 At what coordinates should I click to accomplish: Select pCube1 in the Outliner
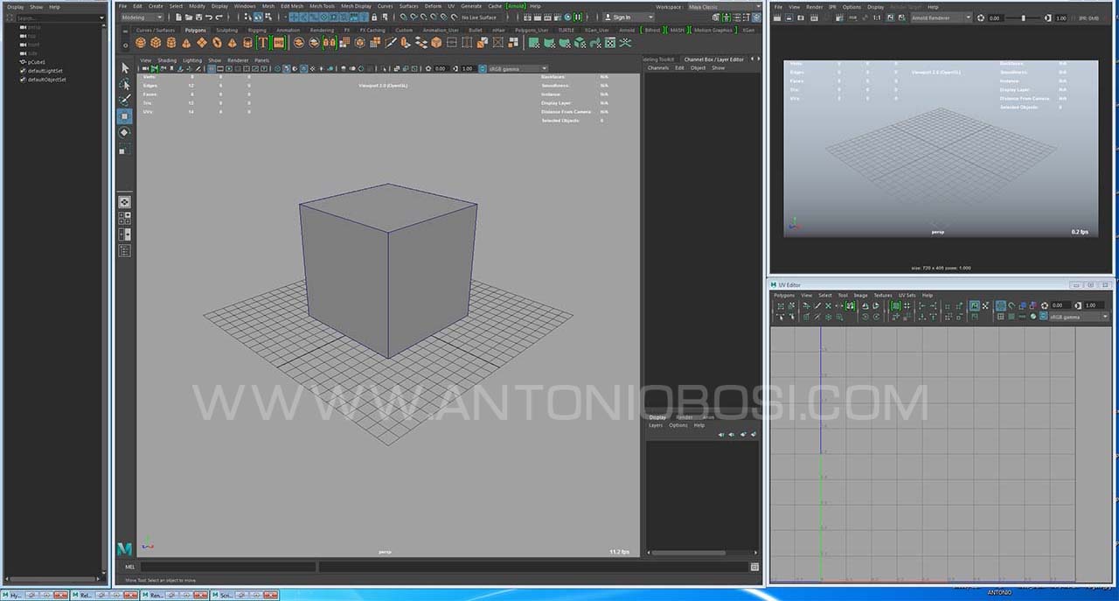click(x=36, y=62)
